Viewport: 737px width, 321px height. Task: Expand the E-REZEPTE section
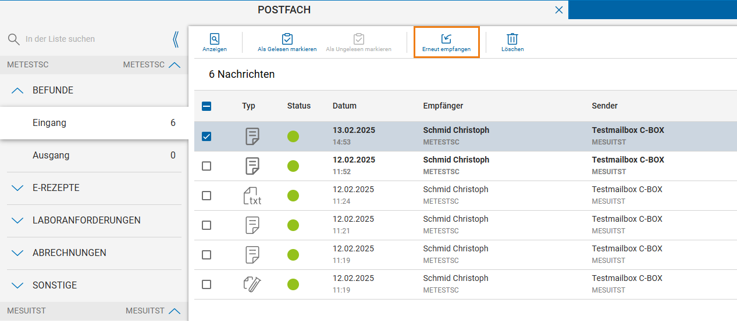coord(18,188)
